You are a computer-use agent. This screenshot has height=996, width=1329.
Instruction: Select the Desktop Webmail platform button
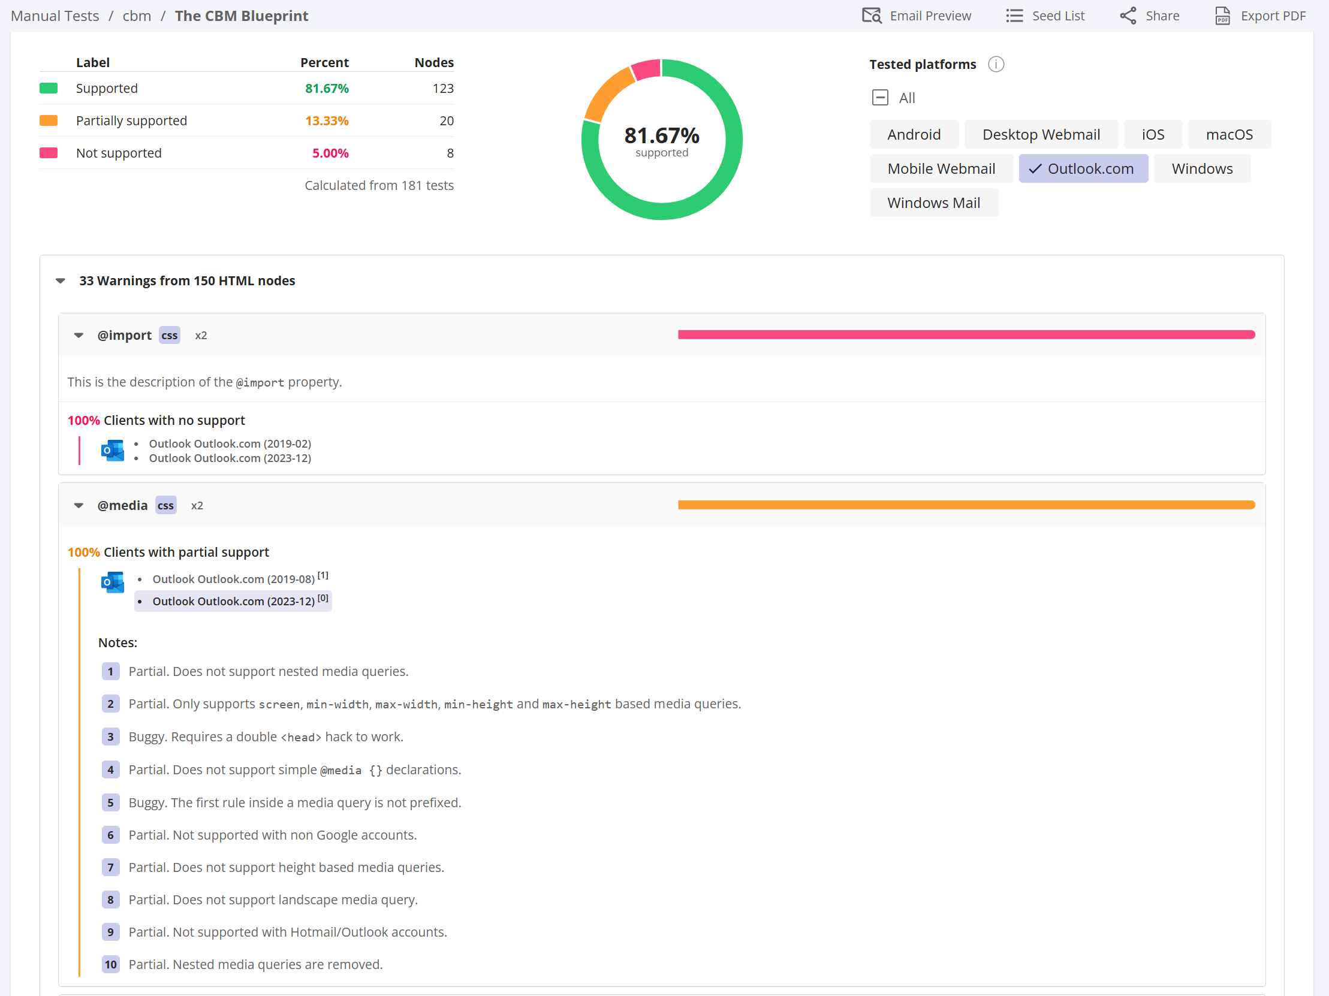[1041, 135]
